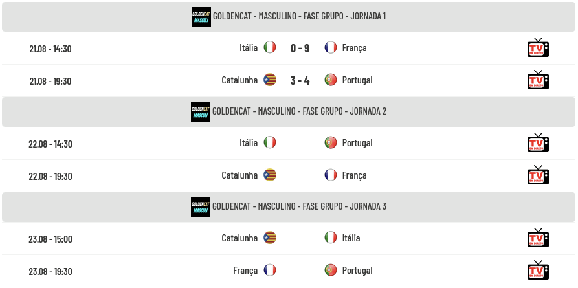Watch live TV for Itália vs Portugal
The image size is (578, 288).
coord(538,143)
